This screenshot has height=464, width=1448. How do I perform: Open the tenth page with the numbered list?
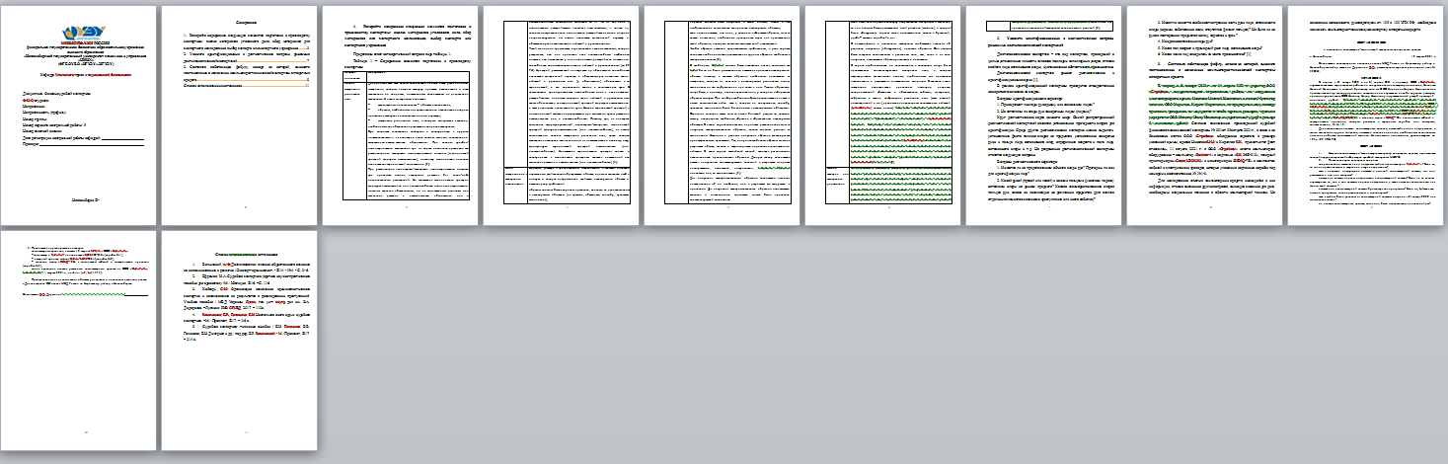pyautogui.click(x=78, y=342)
